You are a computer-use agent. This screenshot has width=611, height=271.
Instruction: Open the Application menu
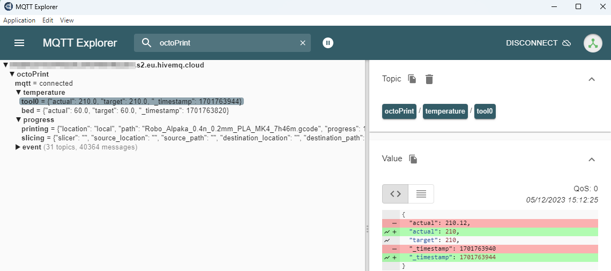coord(19,20)
